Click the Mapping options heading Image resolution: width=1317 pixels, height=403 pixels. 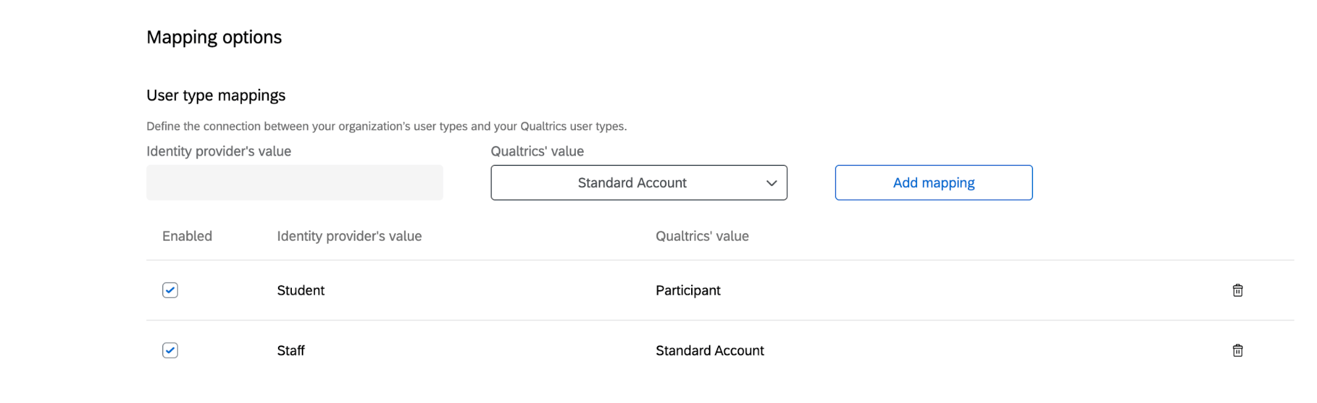click(x=214, y=37)
